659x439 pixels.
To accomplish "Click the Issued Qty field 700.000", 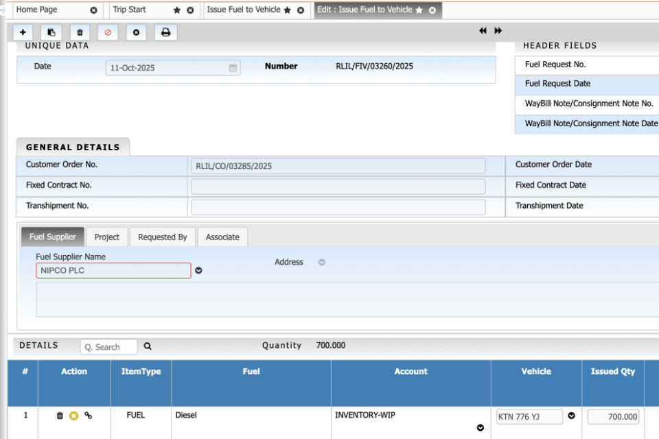I will (x=613, y=417).
